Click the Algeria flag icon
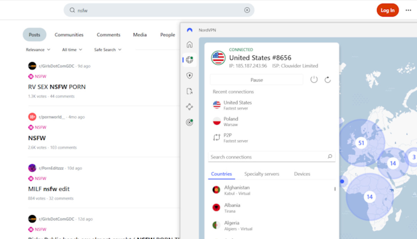 tap(216, 225)
